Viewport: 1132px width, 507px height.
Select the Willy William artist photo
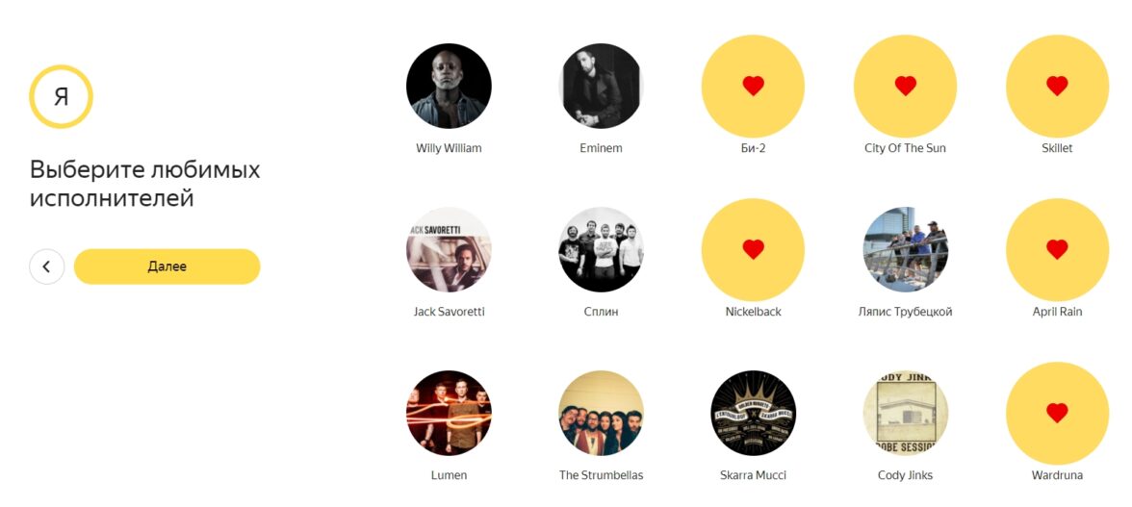[x=449, y=86]
